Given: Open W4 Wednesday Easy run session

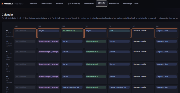Looking at the screenshot, I should (72, 77).
